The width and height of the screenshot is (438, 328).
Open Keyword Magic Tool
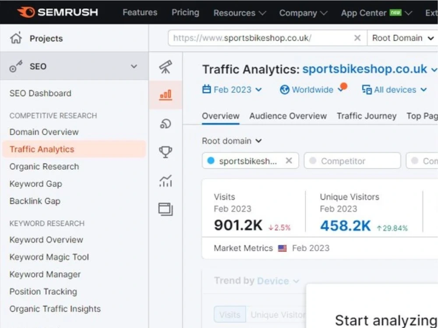[49, 257]
